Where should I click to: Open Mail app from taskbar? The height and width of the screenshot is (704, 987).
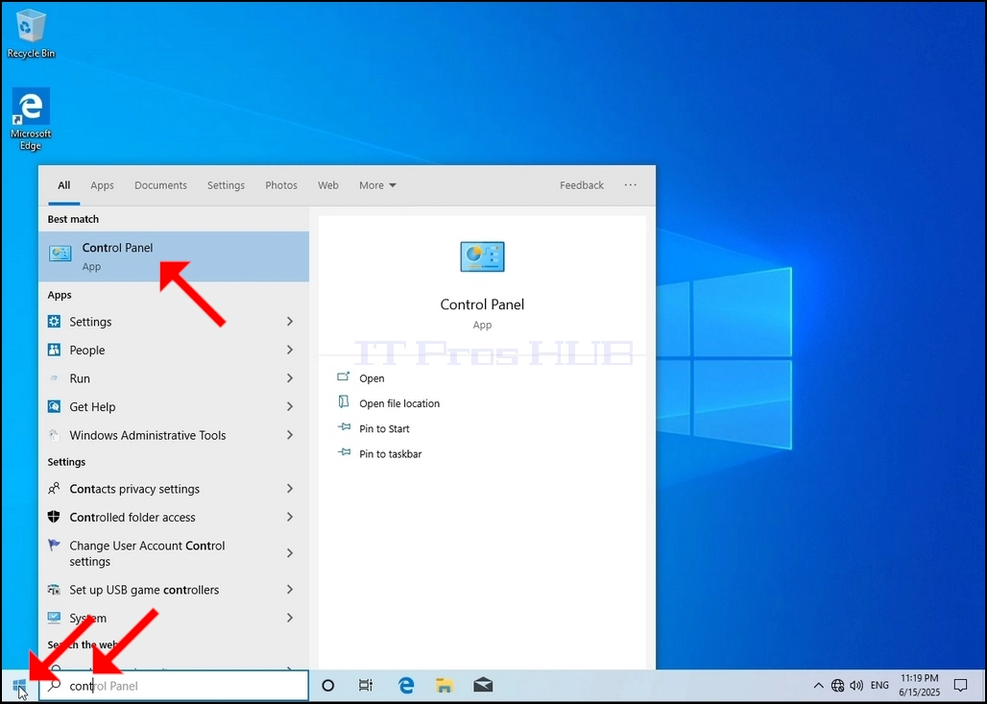coord(483,685)
